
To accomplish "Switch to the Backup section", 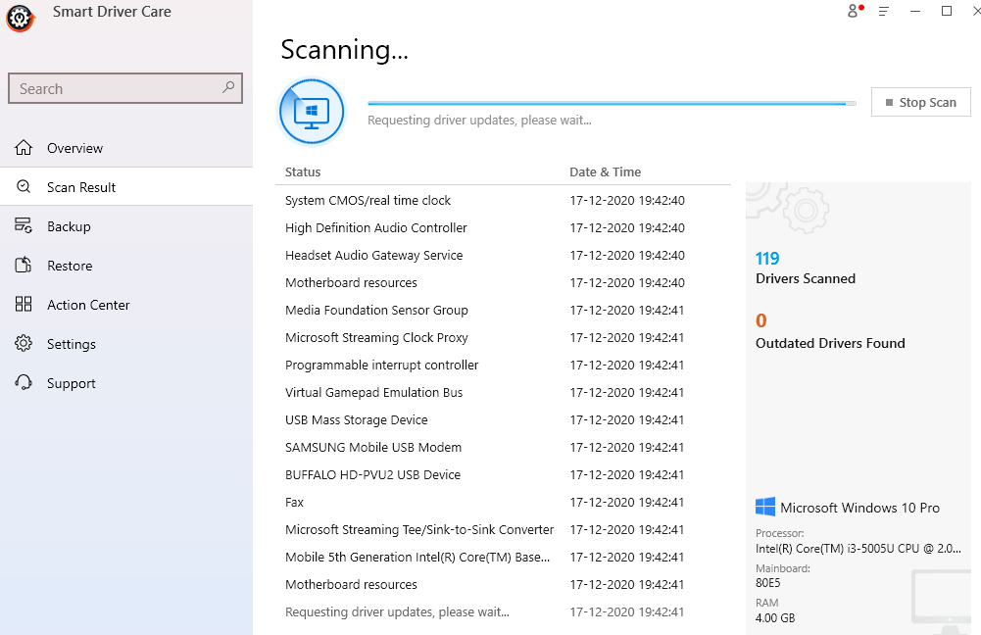I will click(x=72, y=225).
